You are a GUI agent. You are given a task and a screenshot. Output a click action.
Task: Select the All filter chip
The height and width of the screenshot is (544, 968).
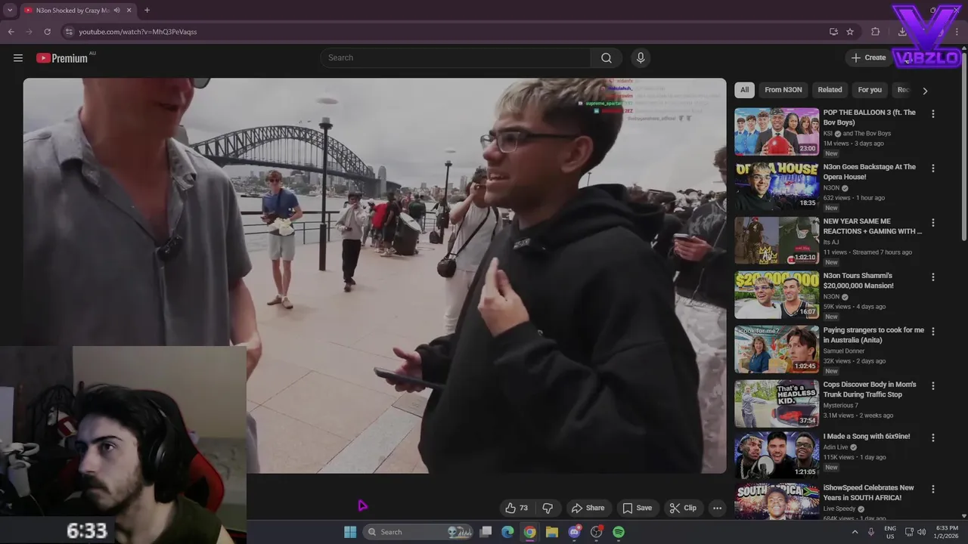click(x=744, y=90)
